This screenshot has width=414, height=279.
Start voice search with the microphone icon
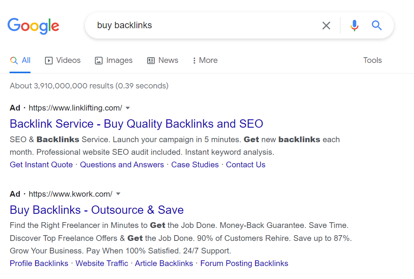(354, 26)
